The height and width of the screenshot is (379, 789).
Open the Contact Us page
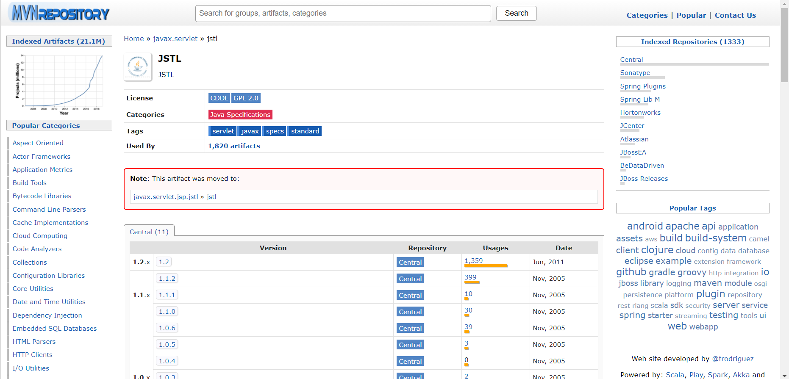click(735, 15)
